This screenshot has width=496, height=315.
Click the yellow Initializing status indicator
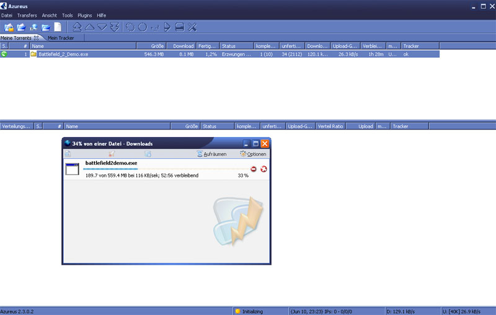tap(238, 311)
